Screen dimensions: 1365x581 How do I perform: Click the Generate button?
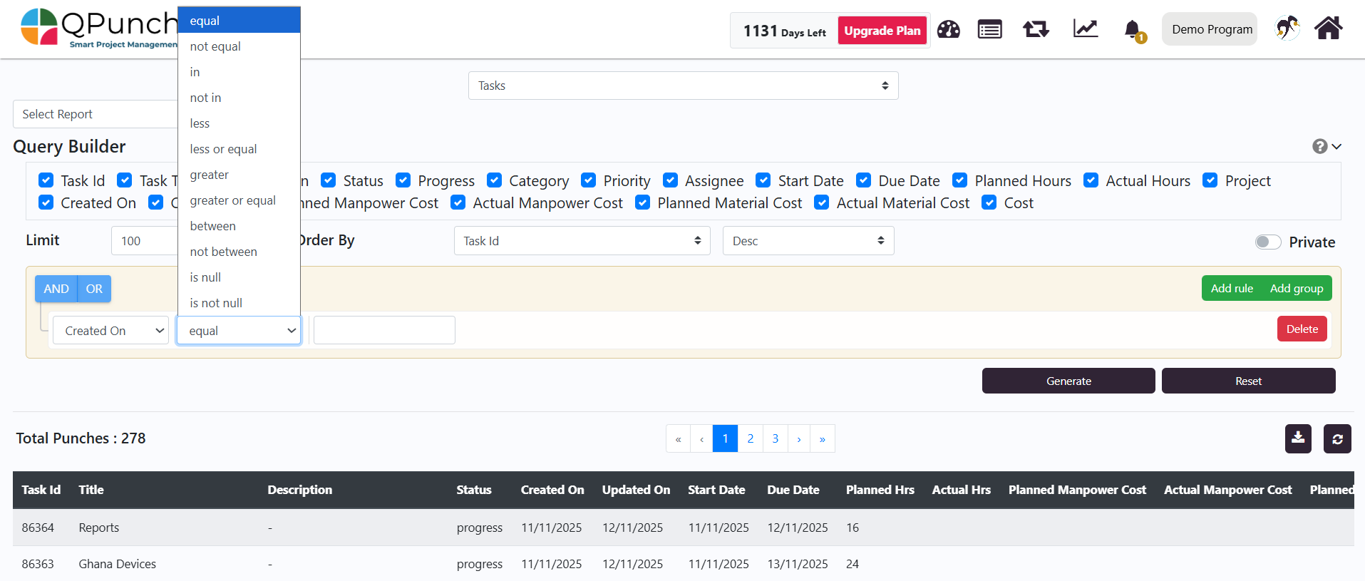(1068, 381)
